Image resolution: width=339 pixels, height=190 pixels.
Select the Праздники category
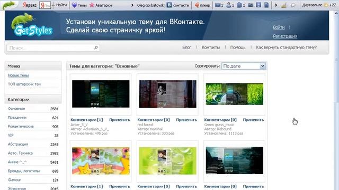17,118
